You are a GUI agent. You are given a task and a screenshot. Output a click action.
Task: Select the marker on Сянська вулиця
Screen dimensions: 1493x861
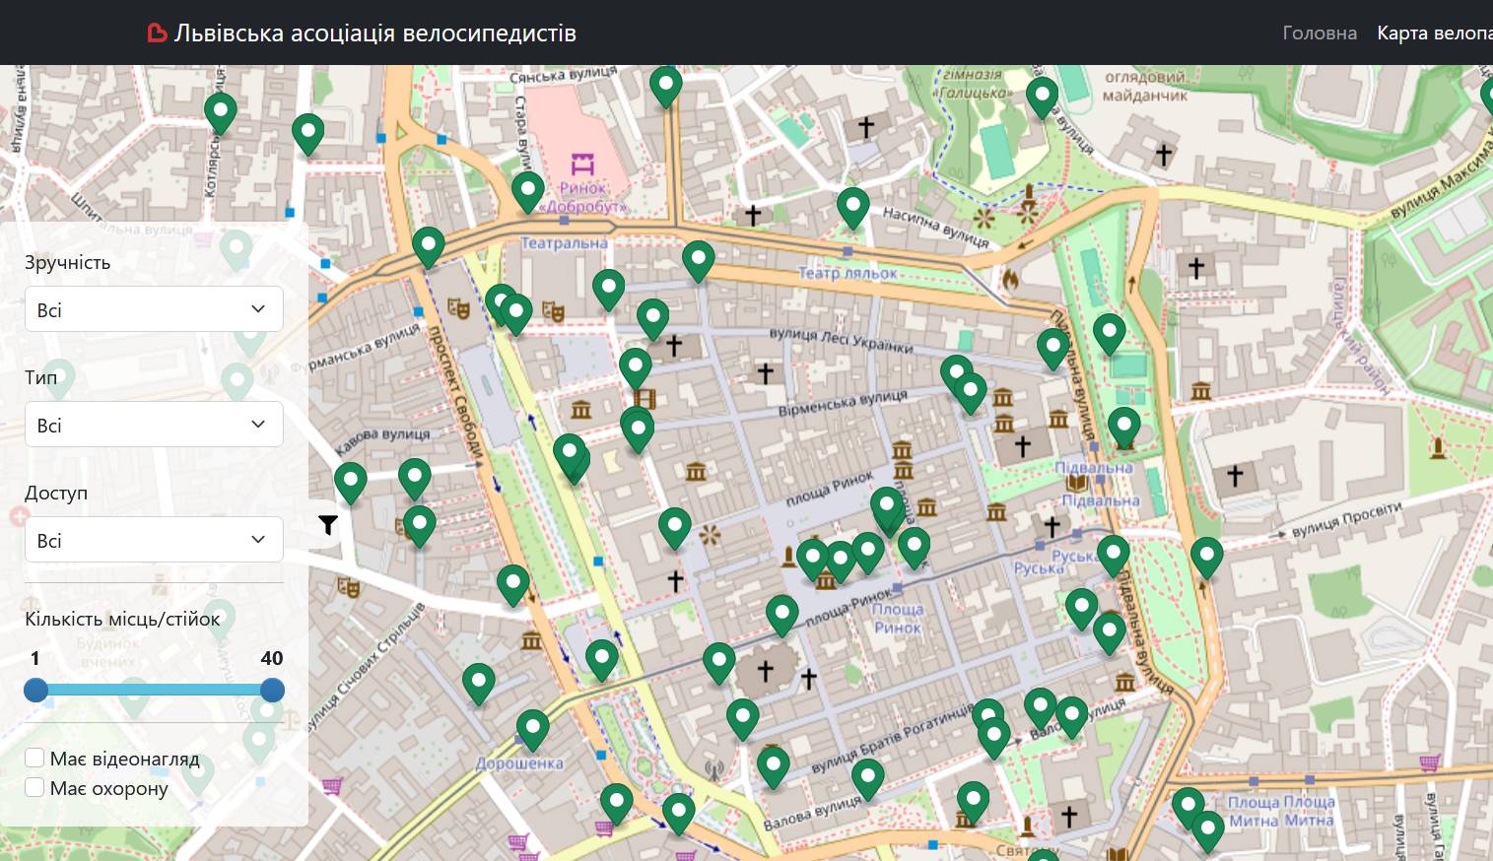(x=666, y=85)
